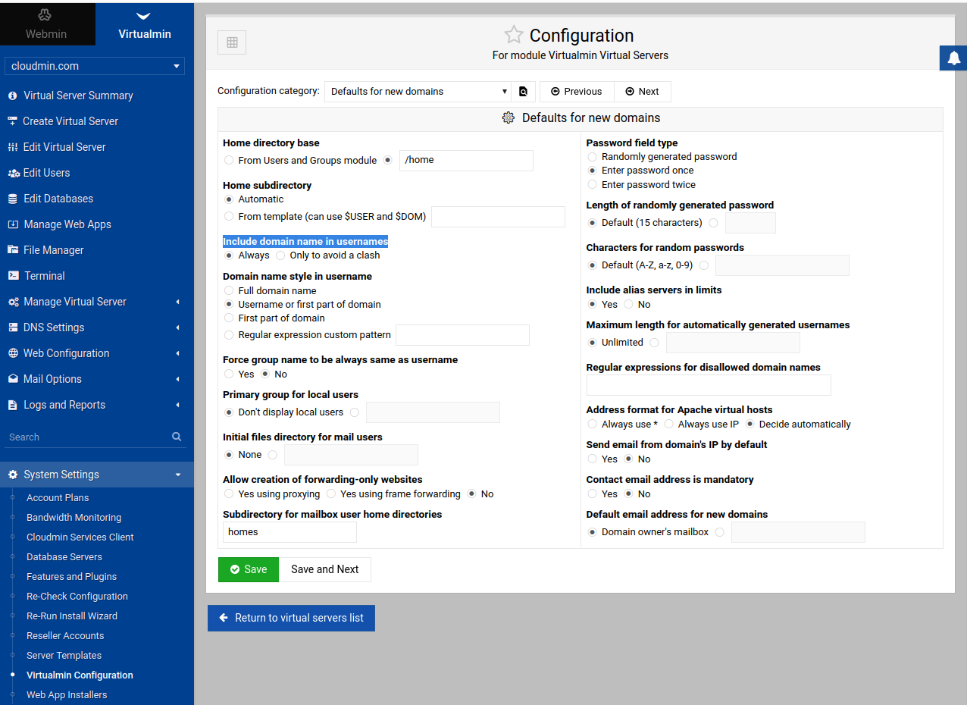Viewport: 967px width, 705px height.
Task: Click Return to virtual servers list
Action: (291, 618)
